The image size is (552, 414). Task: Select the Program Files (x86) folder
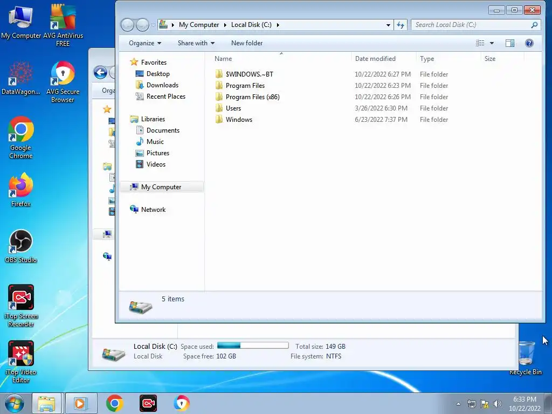point(252,97)
